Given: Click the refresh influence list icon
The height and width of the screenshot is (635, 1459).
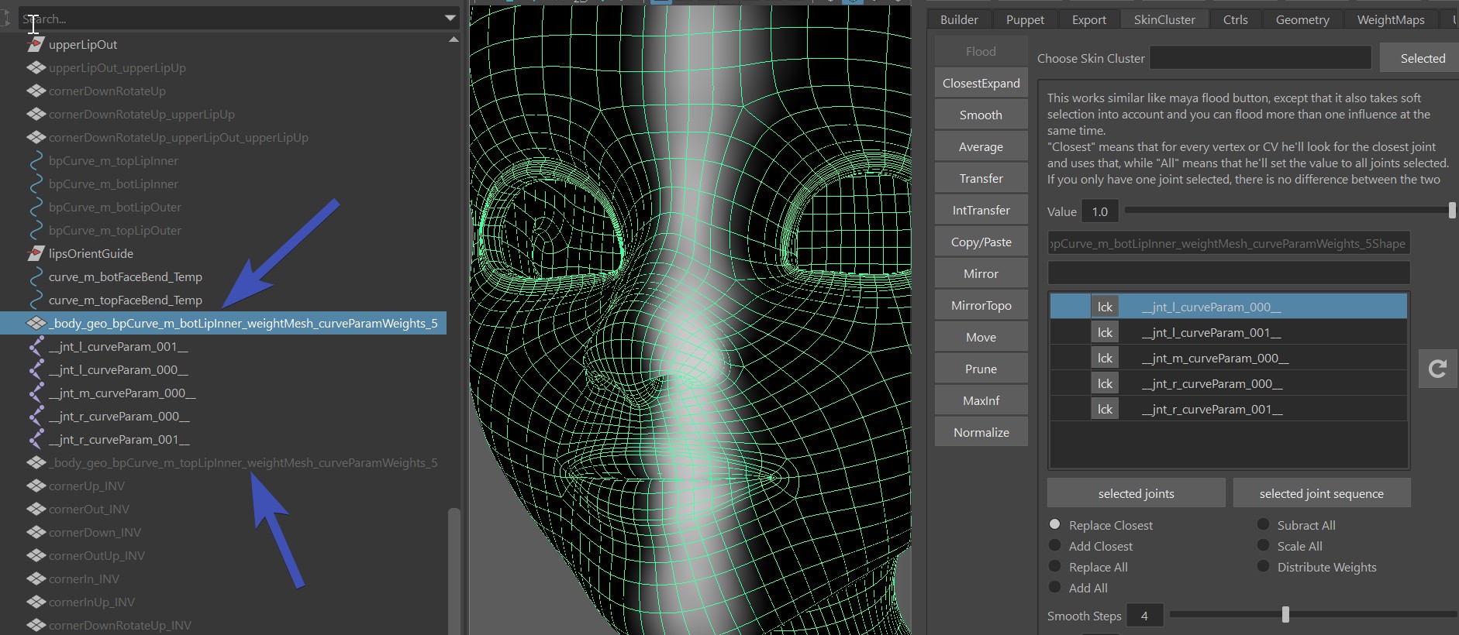Looking at the screenshot, I should pyautogui.click(x=1437, y=369).
